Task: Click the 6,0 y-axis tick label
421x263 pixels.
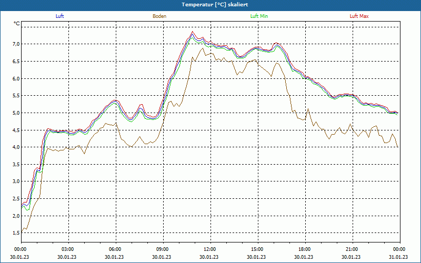Action: (x=16, y=79)
